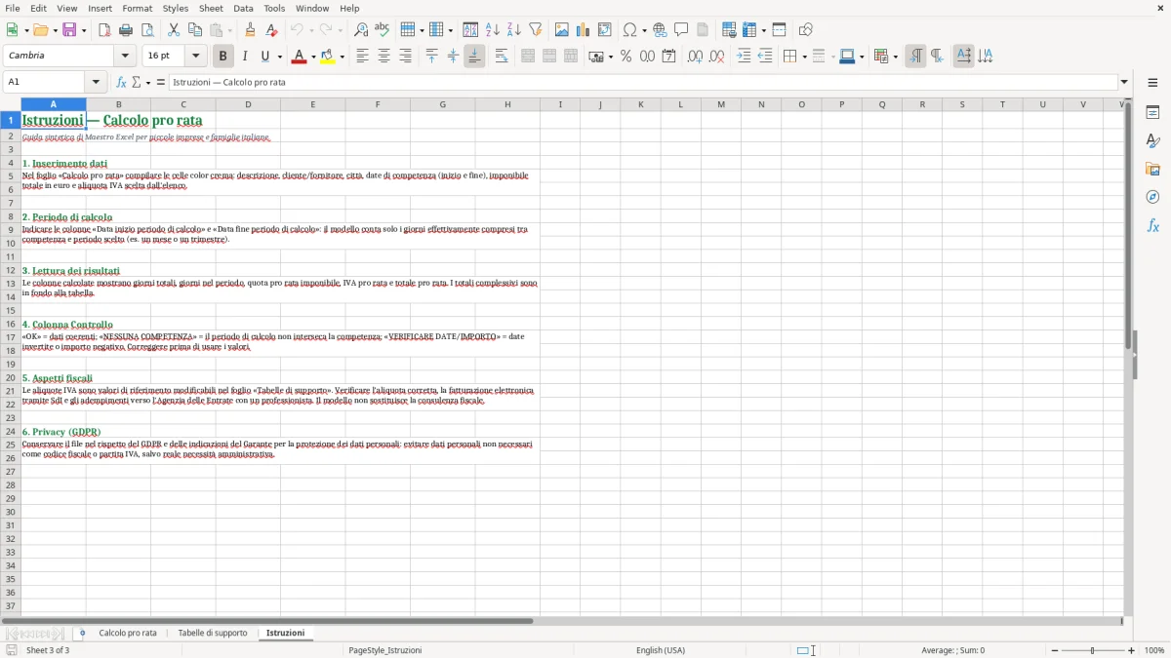This screenshot has height=658, width=1171.
Task: Click the yellow background color swatch
Action: 328,57
